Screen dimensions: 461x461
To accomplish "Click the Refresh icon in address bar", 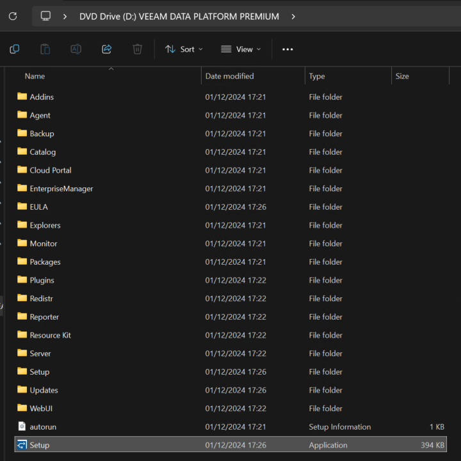I will tap(13, 16).
